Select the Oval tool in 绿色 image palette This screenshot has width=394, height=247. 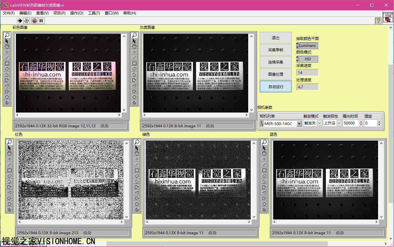coord(137,204)
